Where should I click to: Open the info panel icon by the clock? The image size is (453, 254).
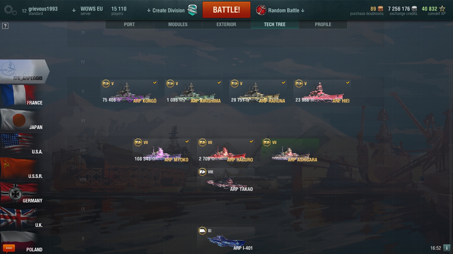pyautogui.click(x=447, y=248)
